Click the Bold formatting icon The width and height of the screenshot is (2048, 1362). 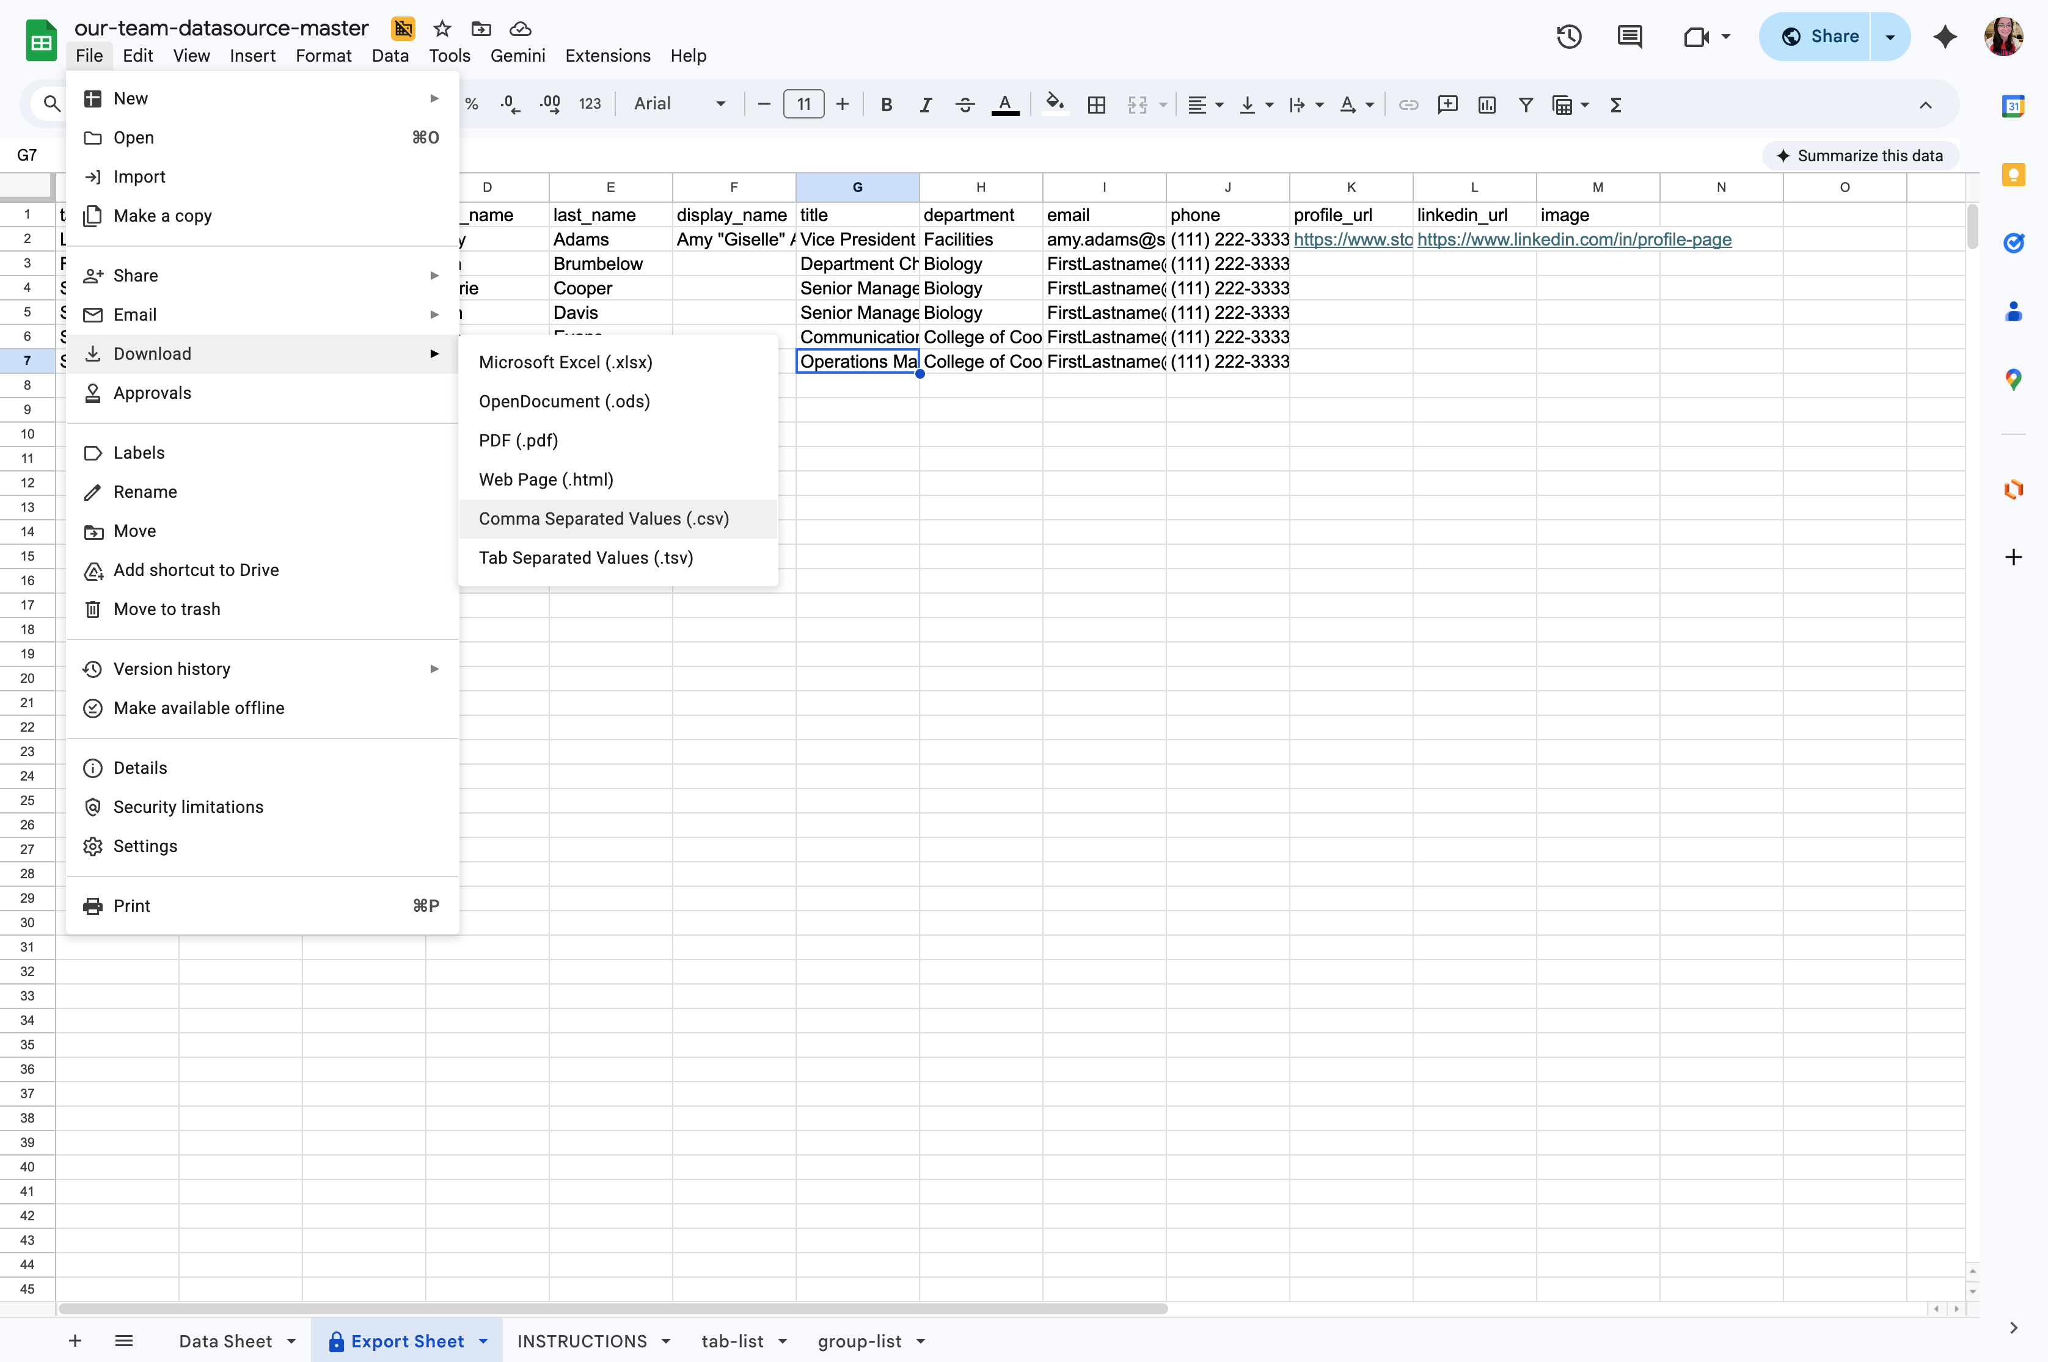tap(887, 105)
